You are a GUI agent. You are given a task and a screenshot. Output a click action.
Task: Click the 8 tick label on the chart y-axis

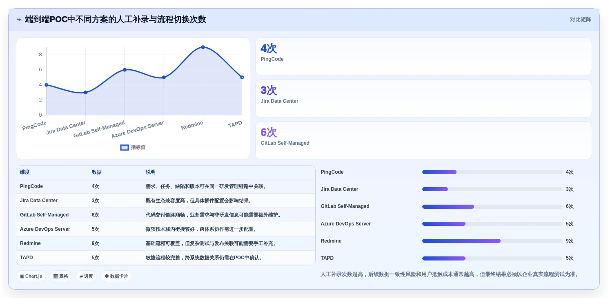tap(40, 55)
